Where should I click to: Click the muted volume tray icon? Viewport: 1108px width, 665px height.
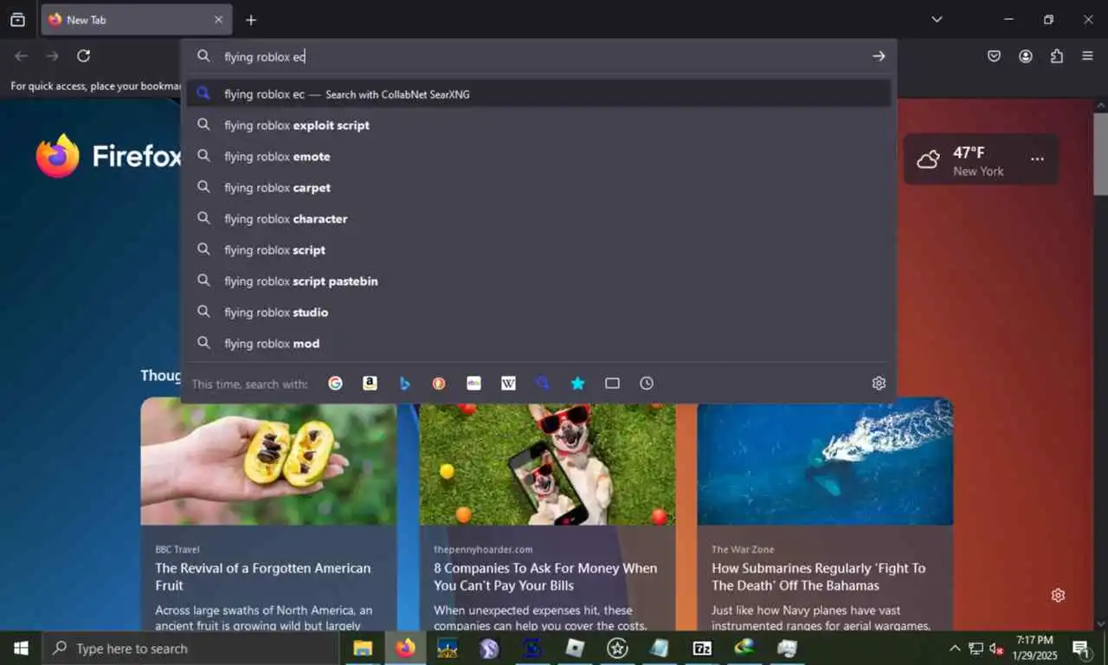pyautogui.click(x=996, y=649)
